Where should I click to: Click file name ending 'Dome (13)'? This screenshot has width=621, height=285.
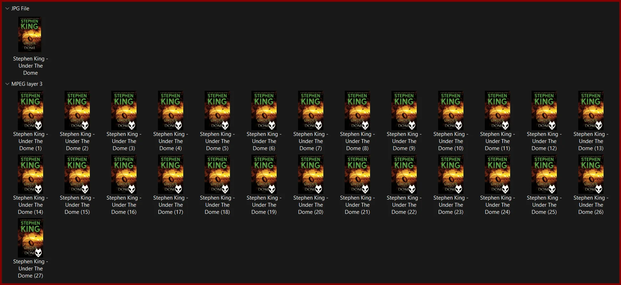(x=591, y=141)
